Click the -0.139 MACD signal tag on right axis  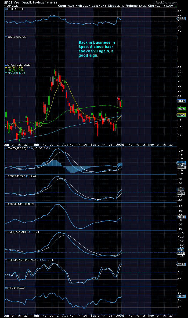pos(181,167)
